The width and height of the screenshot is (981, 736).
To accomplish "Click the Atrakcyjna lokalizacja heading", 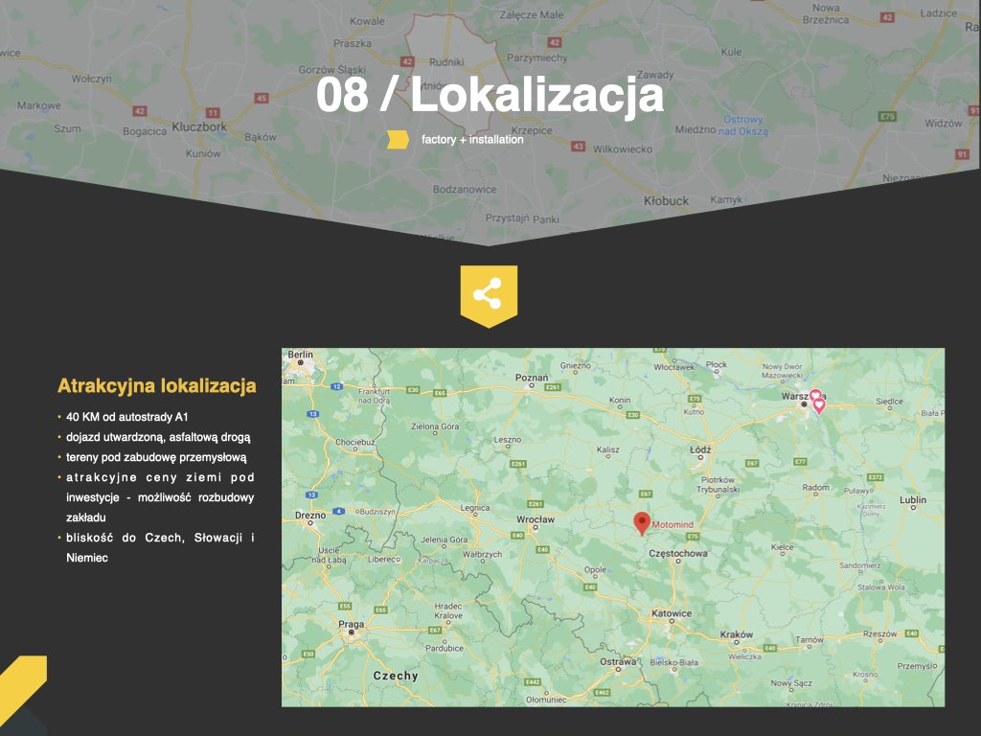I will (156, 386).
